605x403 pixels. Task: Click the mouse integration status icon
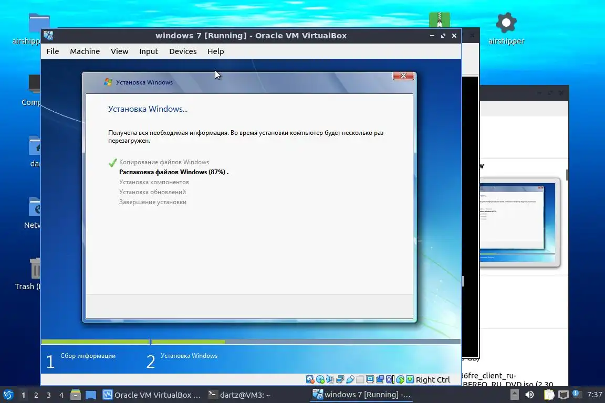(400, 379)
